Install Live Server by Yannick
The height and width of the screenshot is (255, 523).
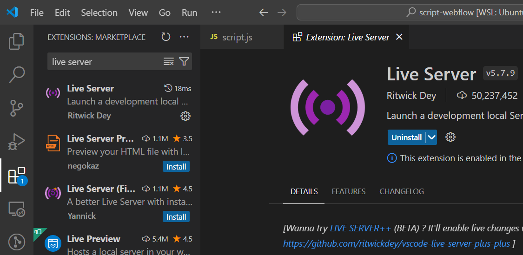176,216
